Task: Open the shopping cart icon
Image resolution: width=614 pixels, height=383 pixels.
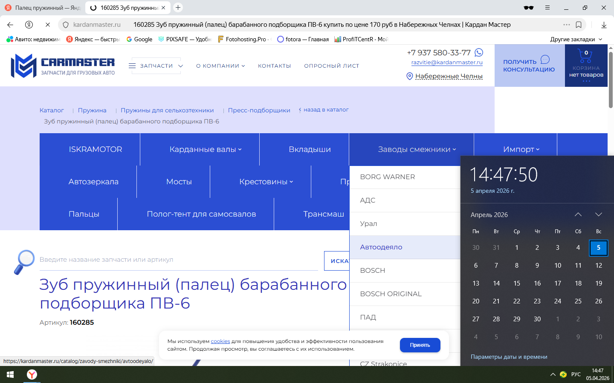Action: (x=585, y=56)
